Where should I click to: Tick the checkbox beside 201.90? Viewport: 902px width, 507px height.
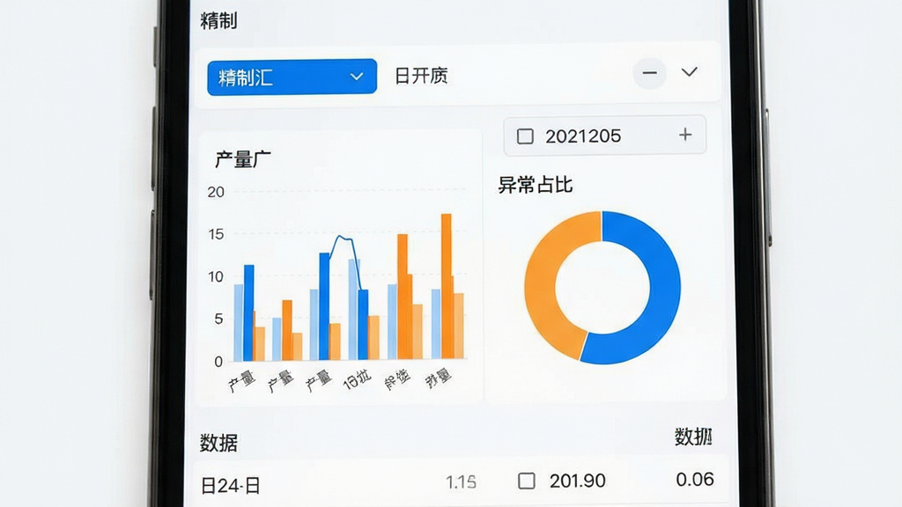pyautogui.click(x=527, y=481)
